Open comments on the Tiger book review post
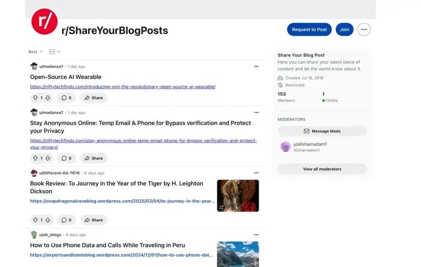The height and width of the screenshot is (267, 421). point(66,220)
